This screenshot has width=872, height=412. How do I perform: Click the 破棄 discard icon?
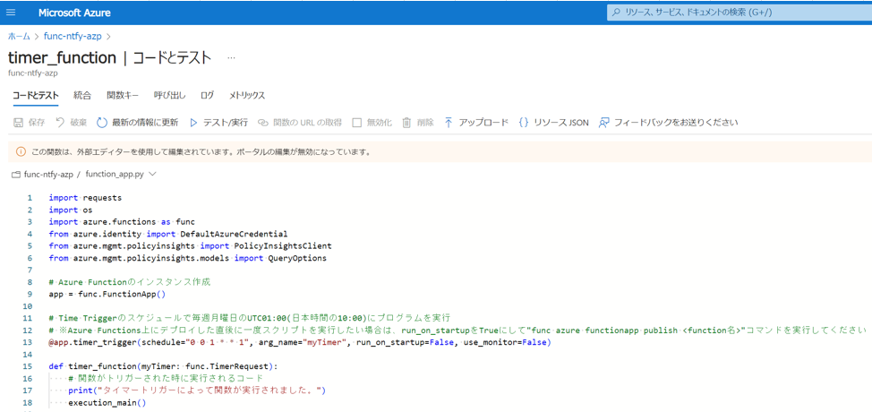click(x=61, y=123)
